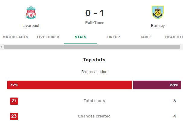This screenshot has width=183, height=122.
Task: Click the Burnley team name
Action: click(158, 26)
